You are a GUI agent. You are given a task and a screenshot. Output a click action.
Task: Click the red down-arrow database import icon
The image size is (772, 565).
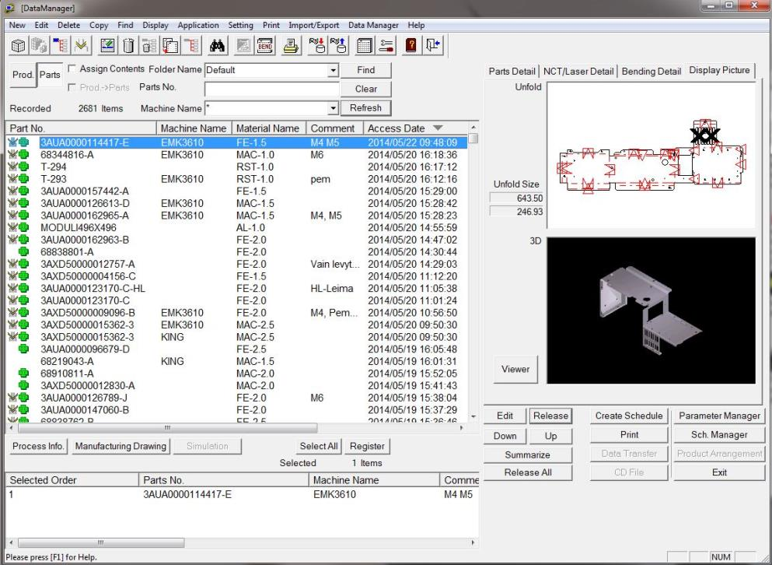click(317, 46)
